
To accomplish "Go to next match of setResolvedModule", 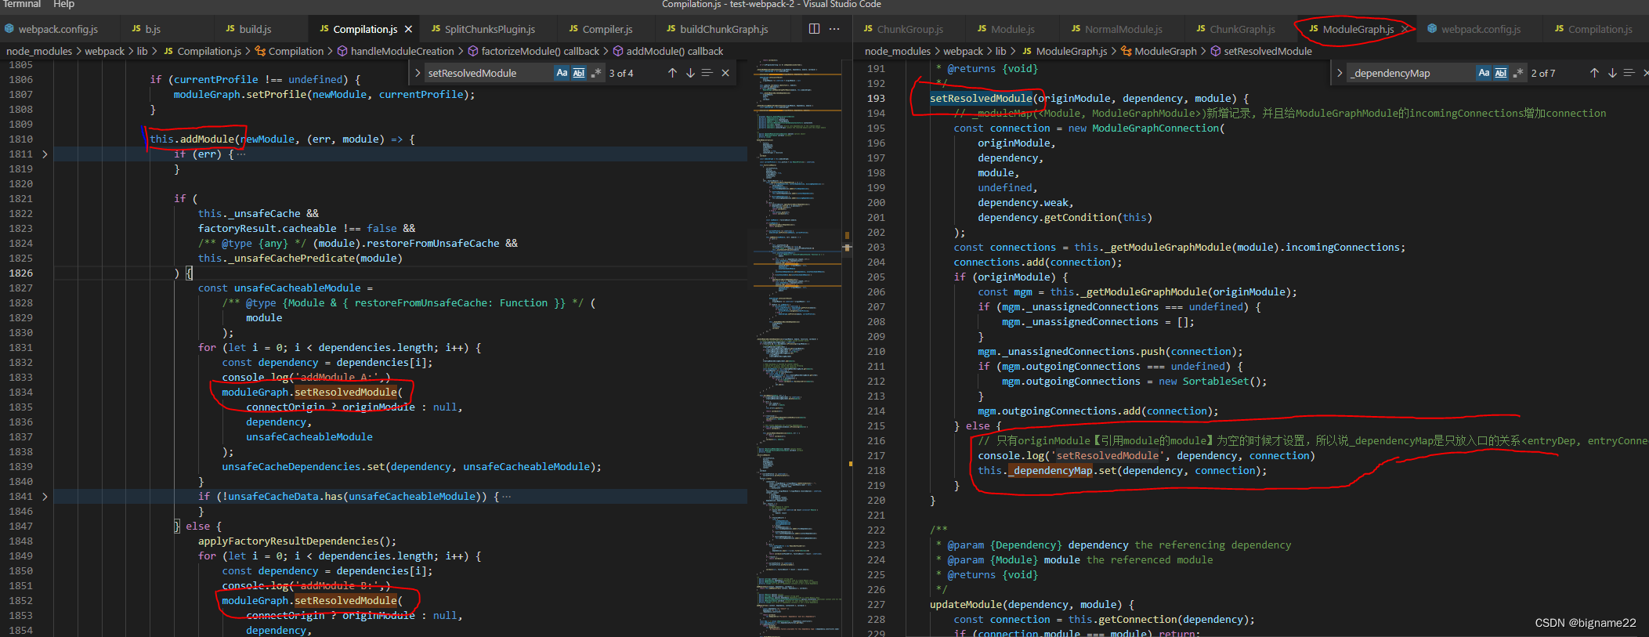I will (690, 73).
